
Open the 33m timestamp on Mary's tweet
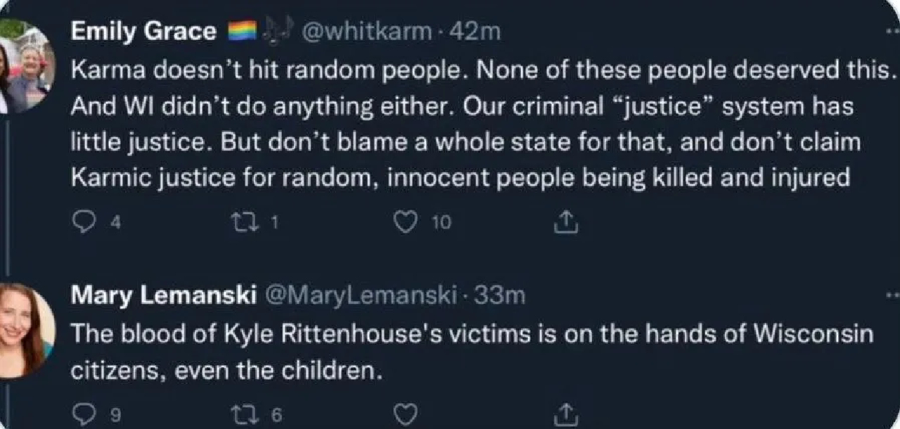pyautogui.click(x=500, y=296)
